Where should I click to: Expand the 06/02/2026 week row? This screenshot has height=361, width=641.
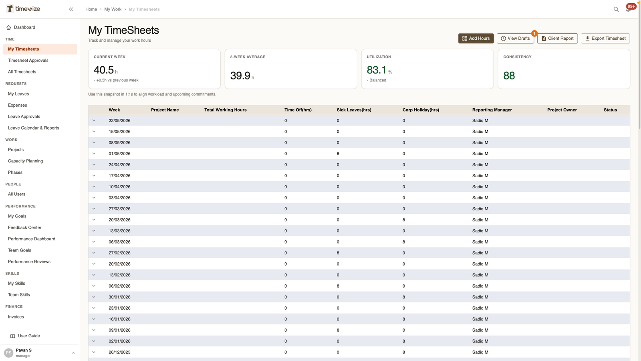click(x=94, y=286)
